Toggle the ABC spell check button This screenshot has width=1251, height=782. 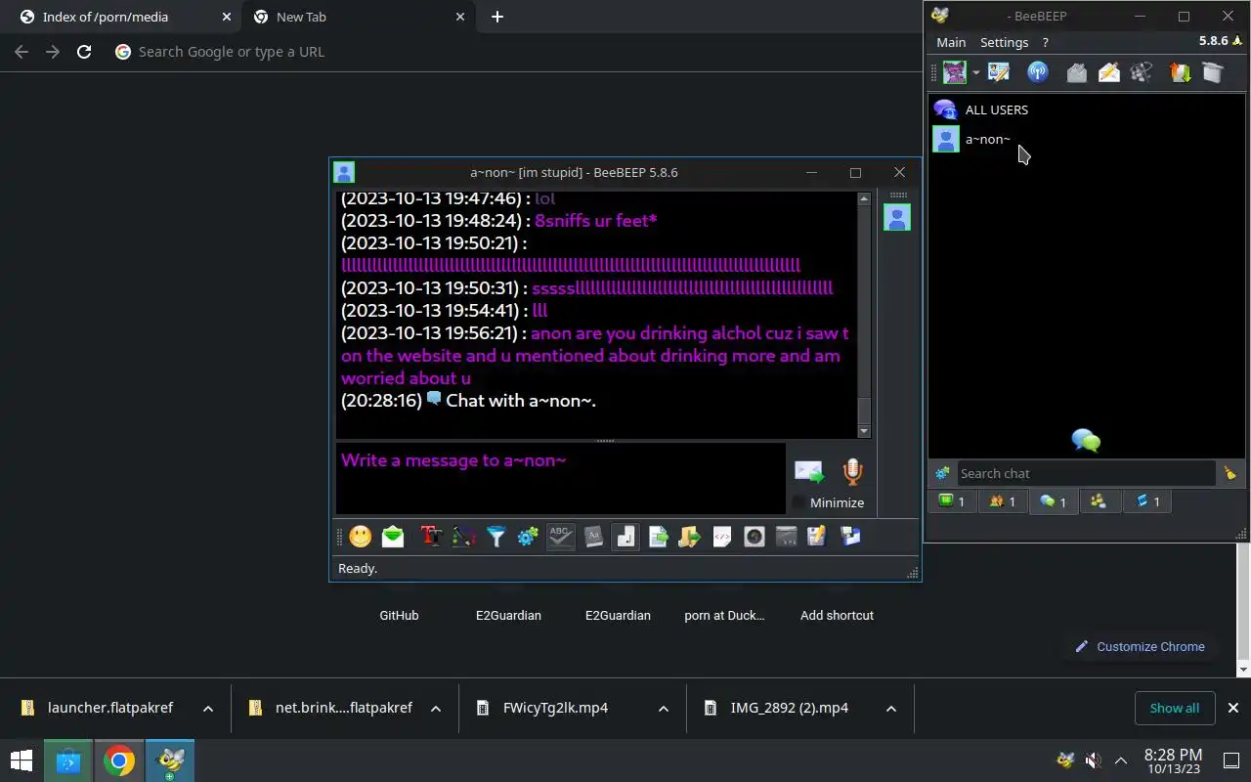(x=560, y=537)
